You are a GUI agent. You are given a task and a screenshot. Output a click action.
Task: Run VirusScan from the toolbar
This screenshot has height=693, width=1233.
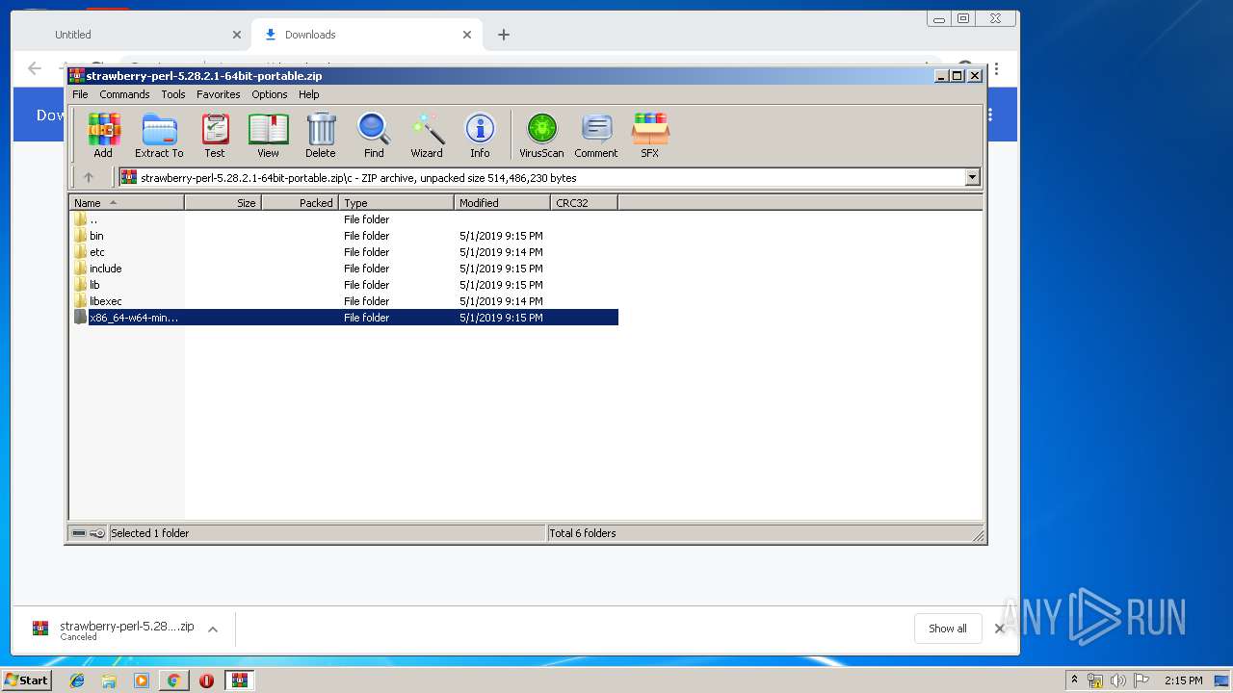click(541, 135)
